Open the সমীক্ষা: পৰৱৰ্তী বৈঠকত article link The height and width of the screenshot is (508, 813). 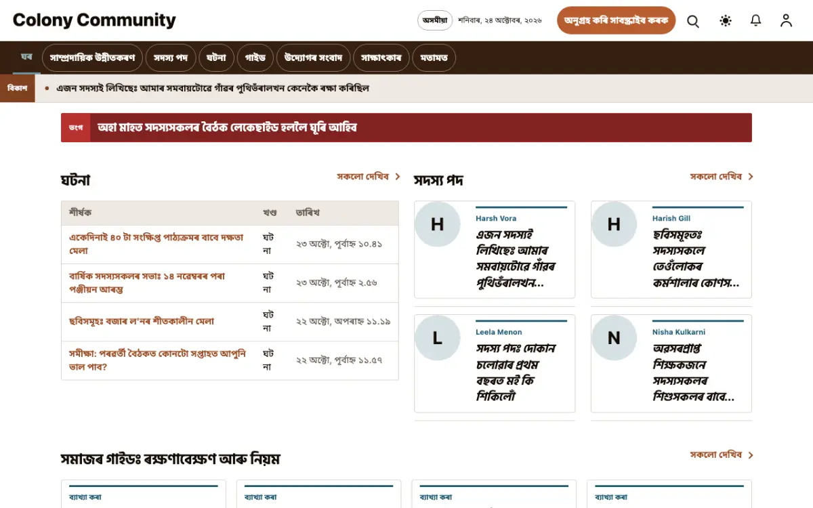click(157, 360)
